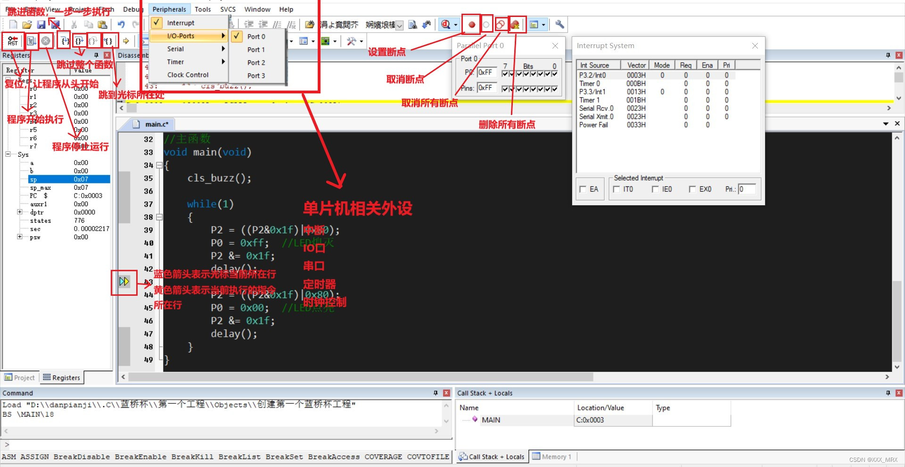Reset the CPU with the RST toolbar button

[x=12, y=41]
